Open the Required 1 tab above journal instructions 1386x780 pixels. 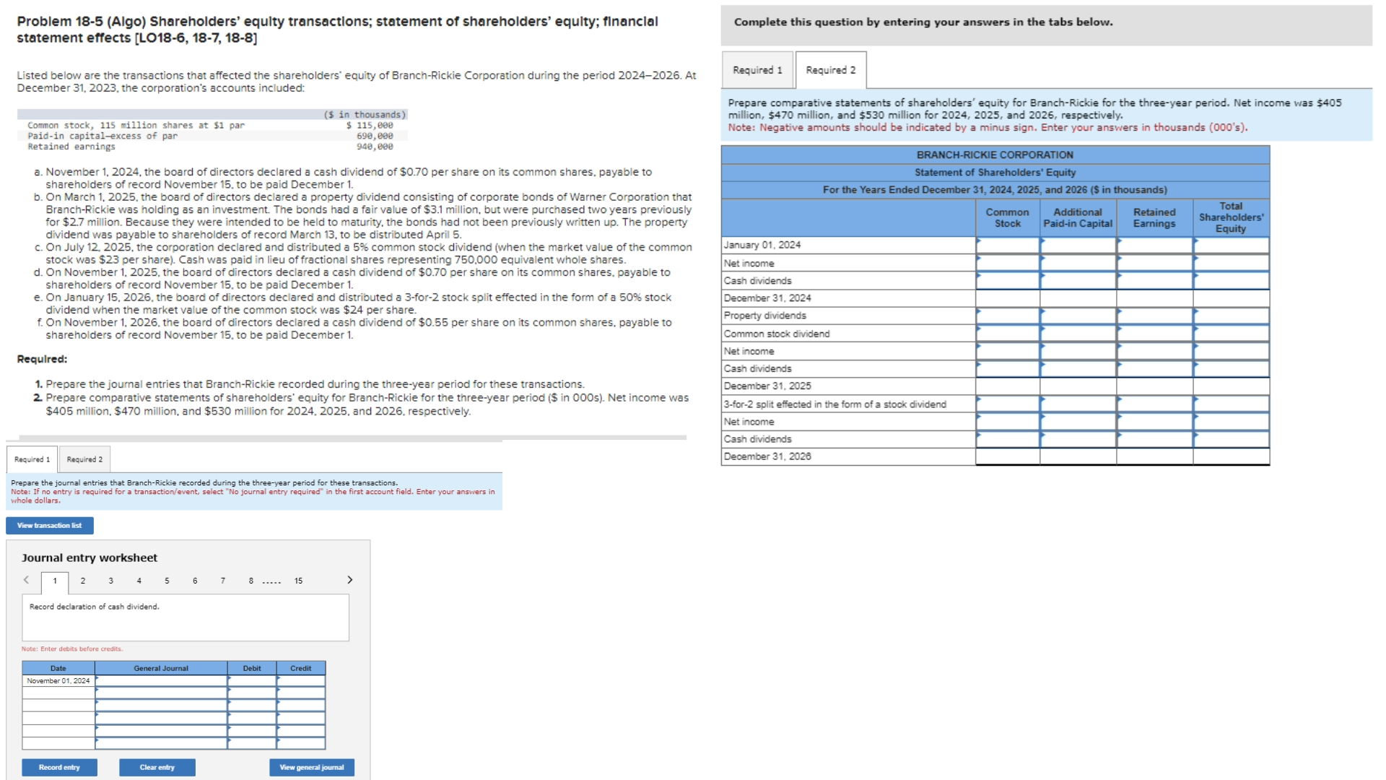coord(32,459)
